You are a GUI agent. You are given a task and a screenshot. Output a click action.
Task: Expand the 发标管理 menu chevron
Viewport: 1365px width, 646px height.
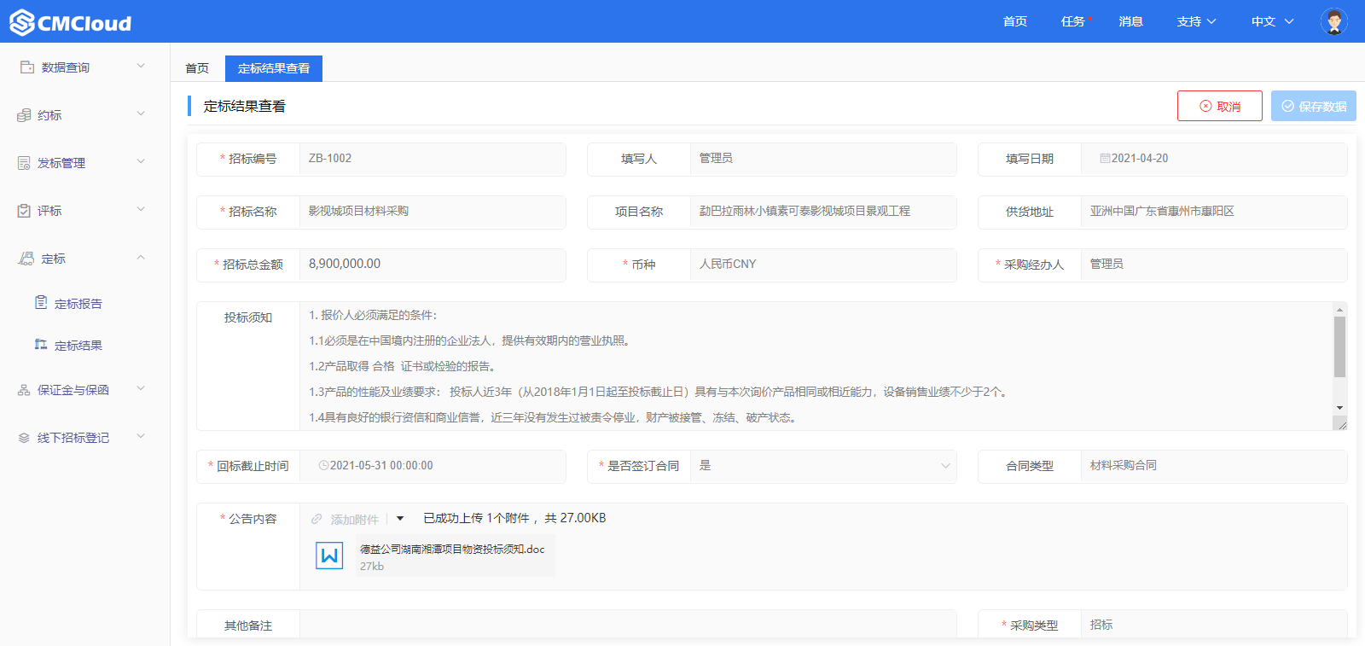point(141,161)
